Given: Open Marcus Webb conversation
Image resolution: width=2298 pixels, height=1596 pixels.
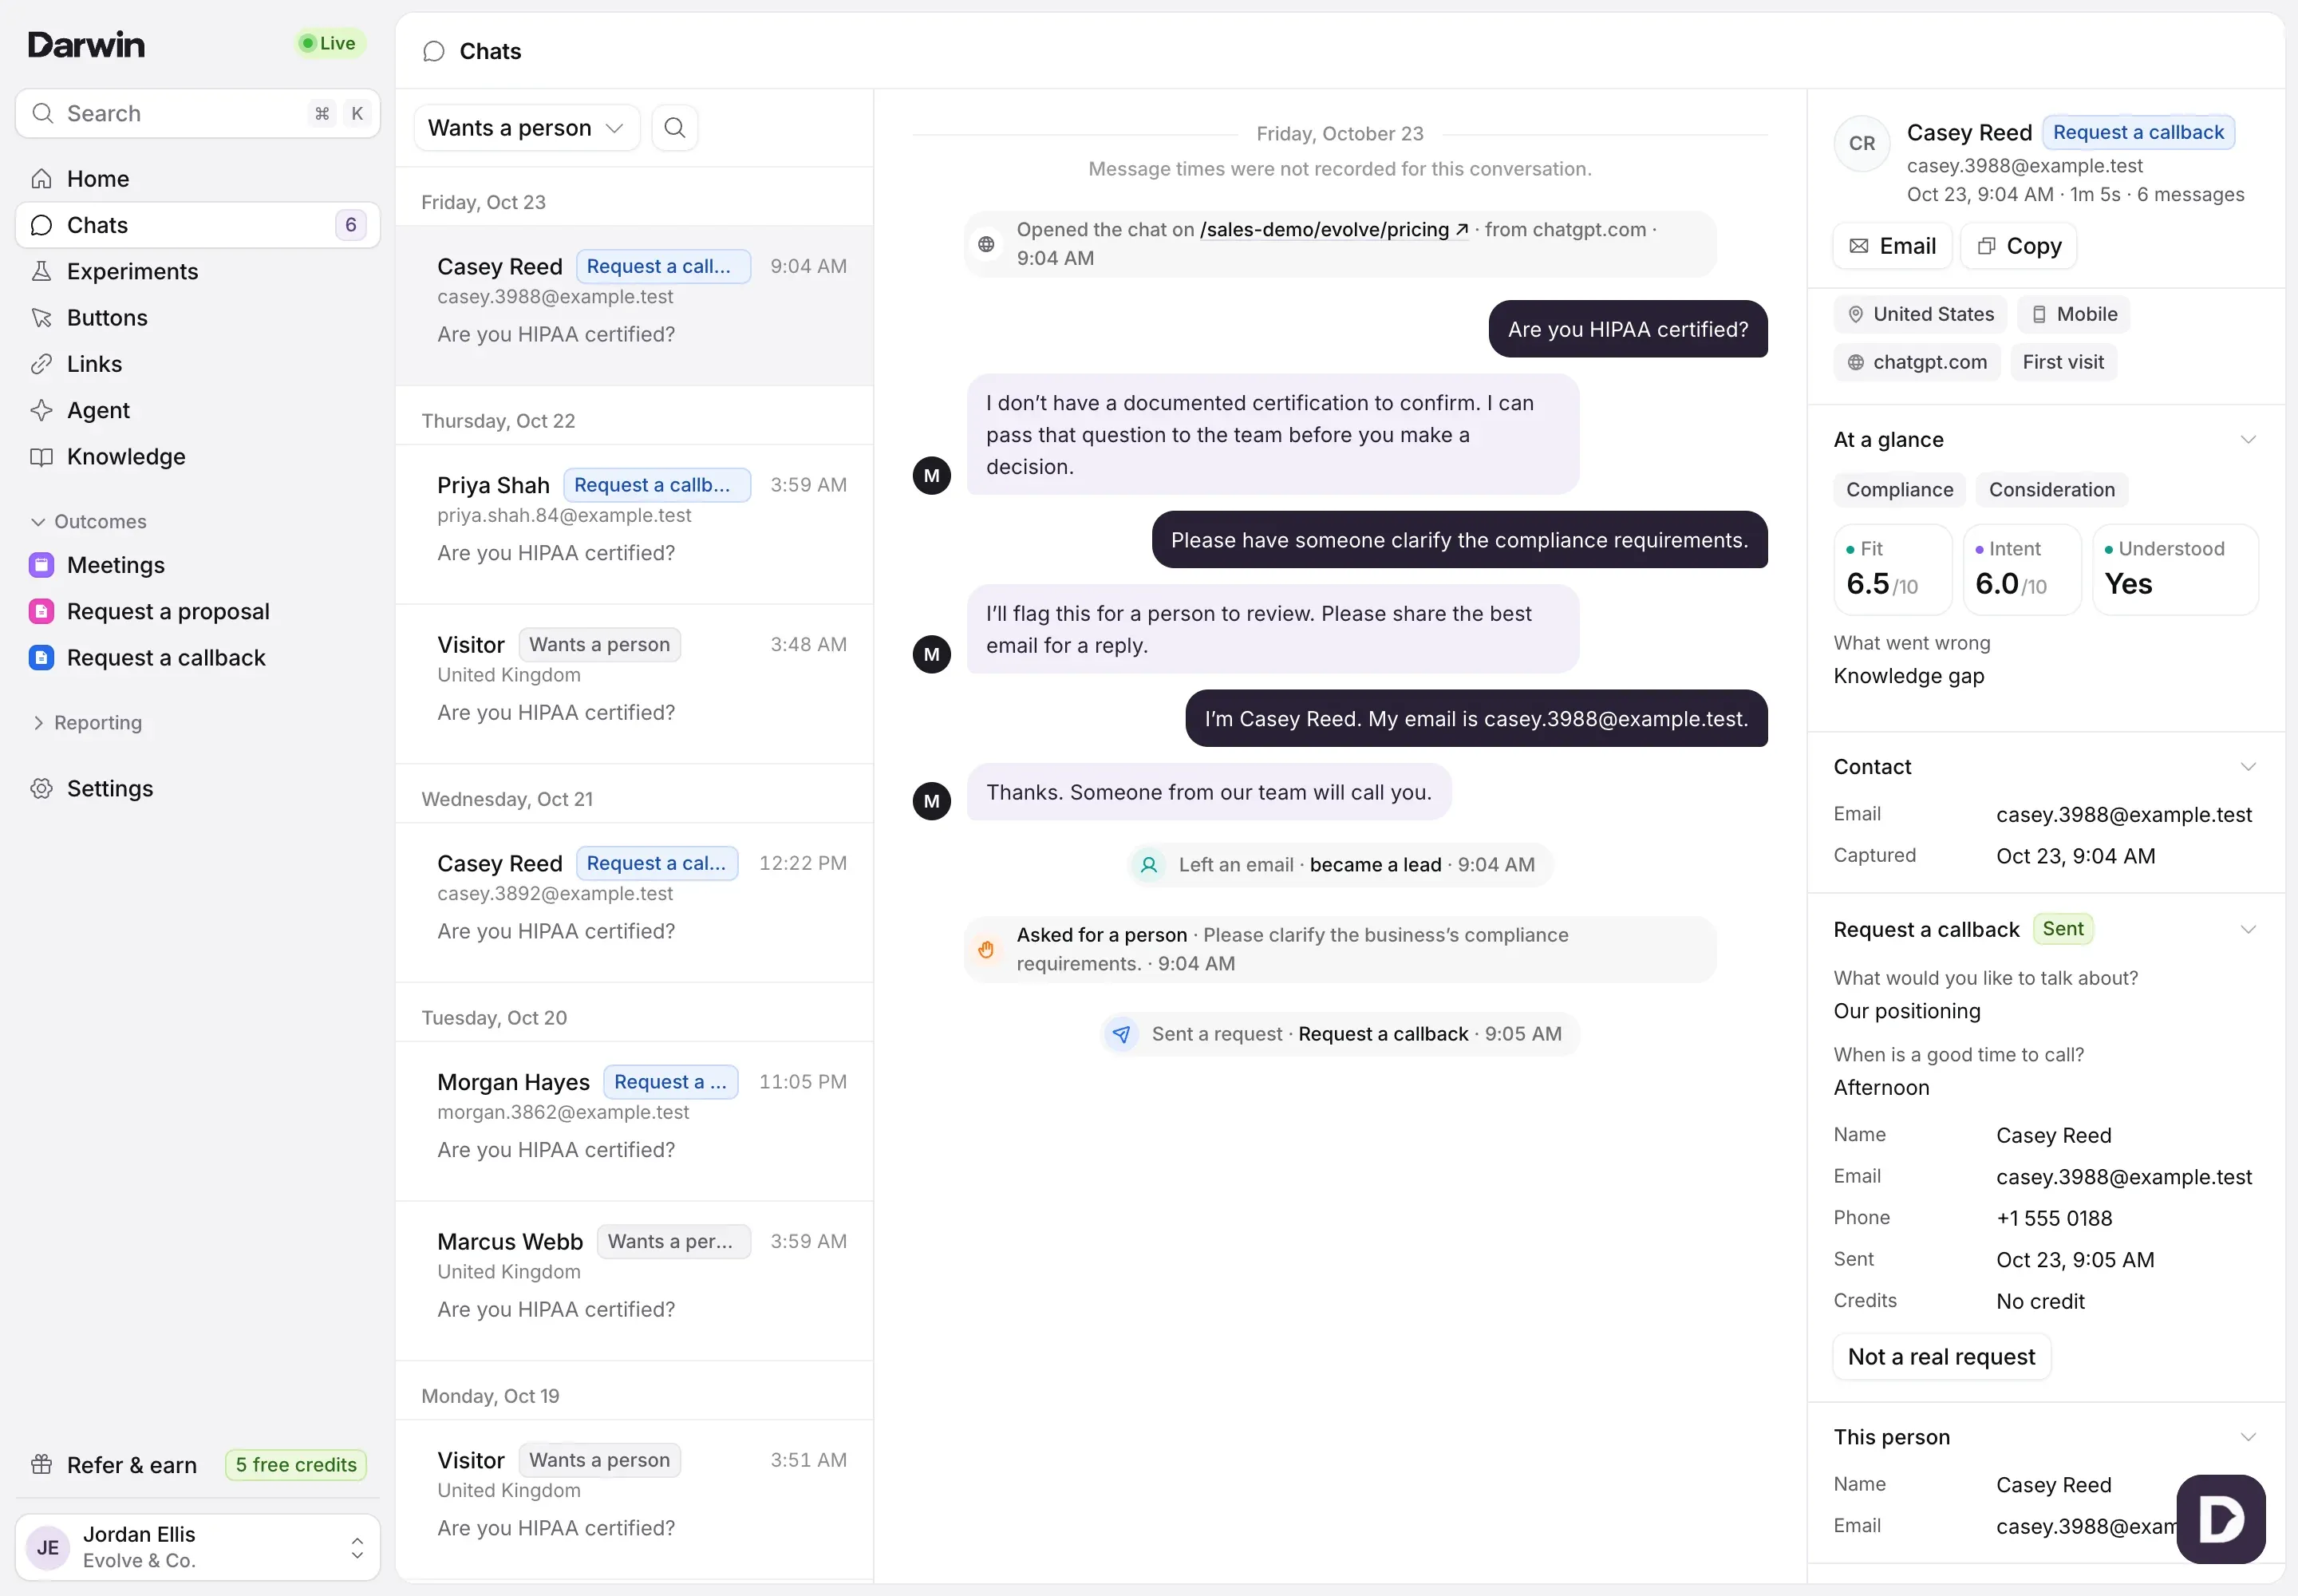Looking at the screenshot, I should point(634,1281).
